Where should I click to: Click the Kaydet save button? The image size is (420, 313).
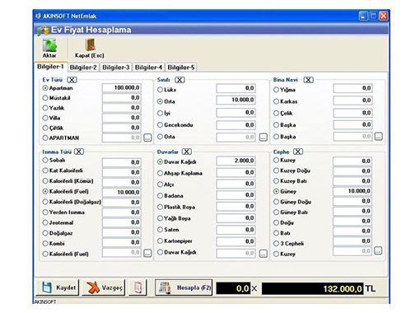58,287
